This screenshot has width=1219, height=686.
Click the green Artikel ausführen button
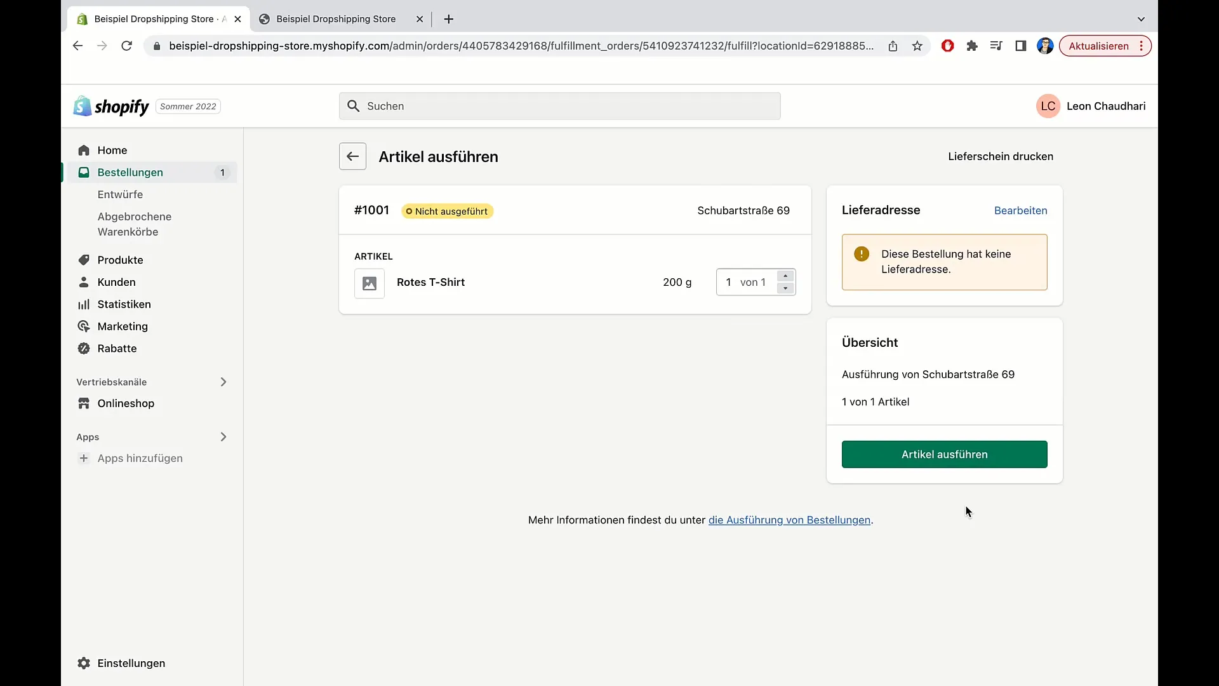click(x=944, y=454)
